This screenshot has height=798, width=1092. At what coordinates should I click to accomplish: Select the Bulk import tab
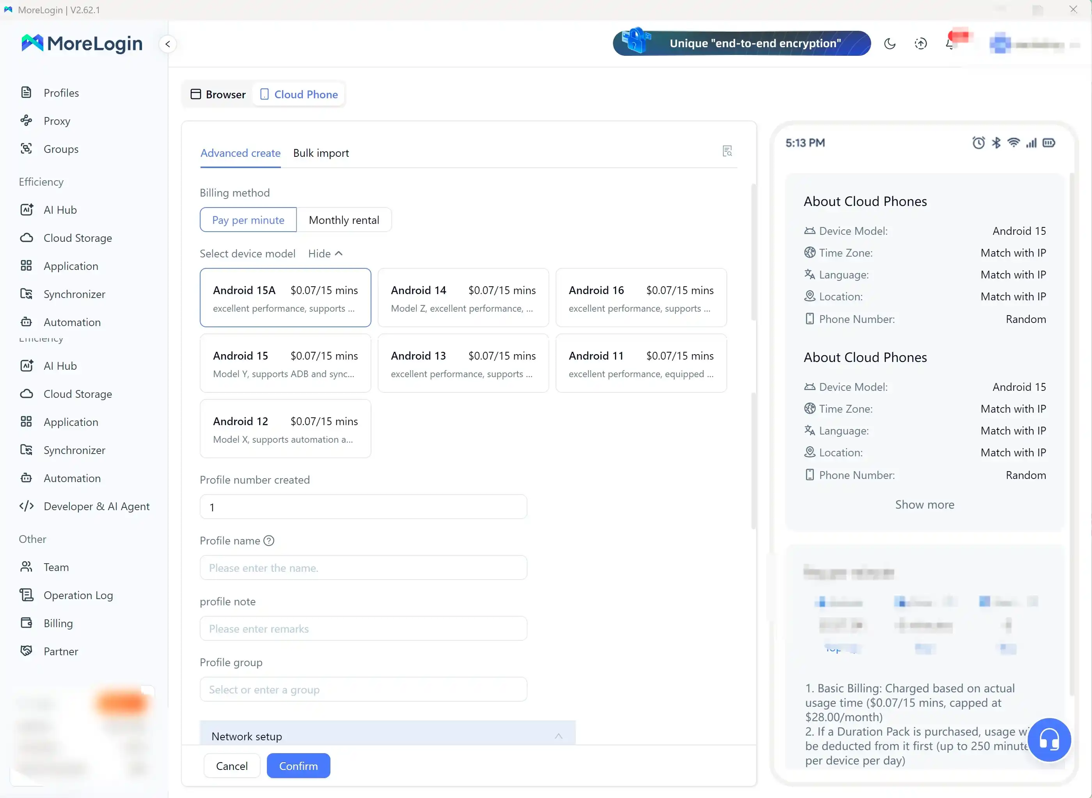click(x=321, y=153)
